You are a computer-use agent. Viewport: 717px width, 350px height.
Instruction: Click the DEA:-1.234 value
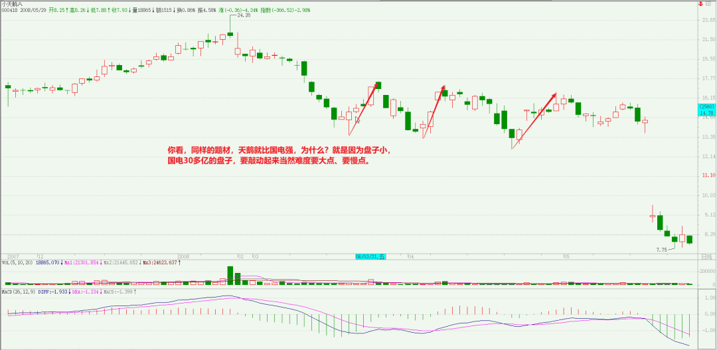pyautogui.click(x=87, y=291)
